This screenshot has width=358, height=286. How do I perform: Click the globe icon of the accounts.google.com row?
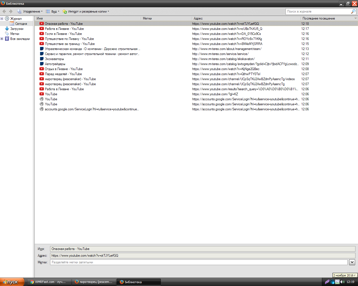coord(42,109)
